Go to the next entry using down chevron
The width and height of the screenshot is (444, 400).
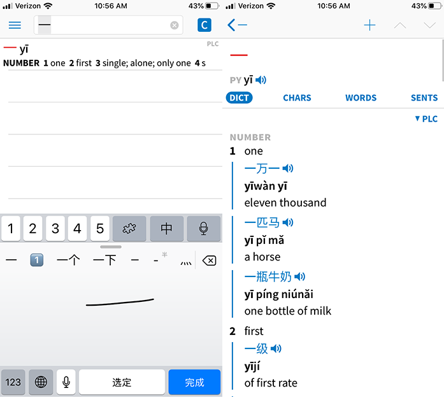[x=430, y=25]
